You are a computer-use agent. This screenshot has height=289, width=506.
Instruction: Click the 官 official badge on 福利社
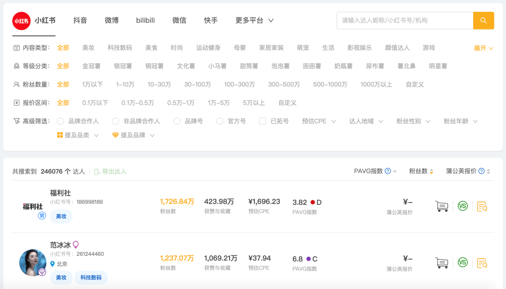coord(42,216)
